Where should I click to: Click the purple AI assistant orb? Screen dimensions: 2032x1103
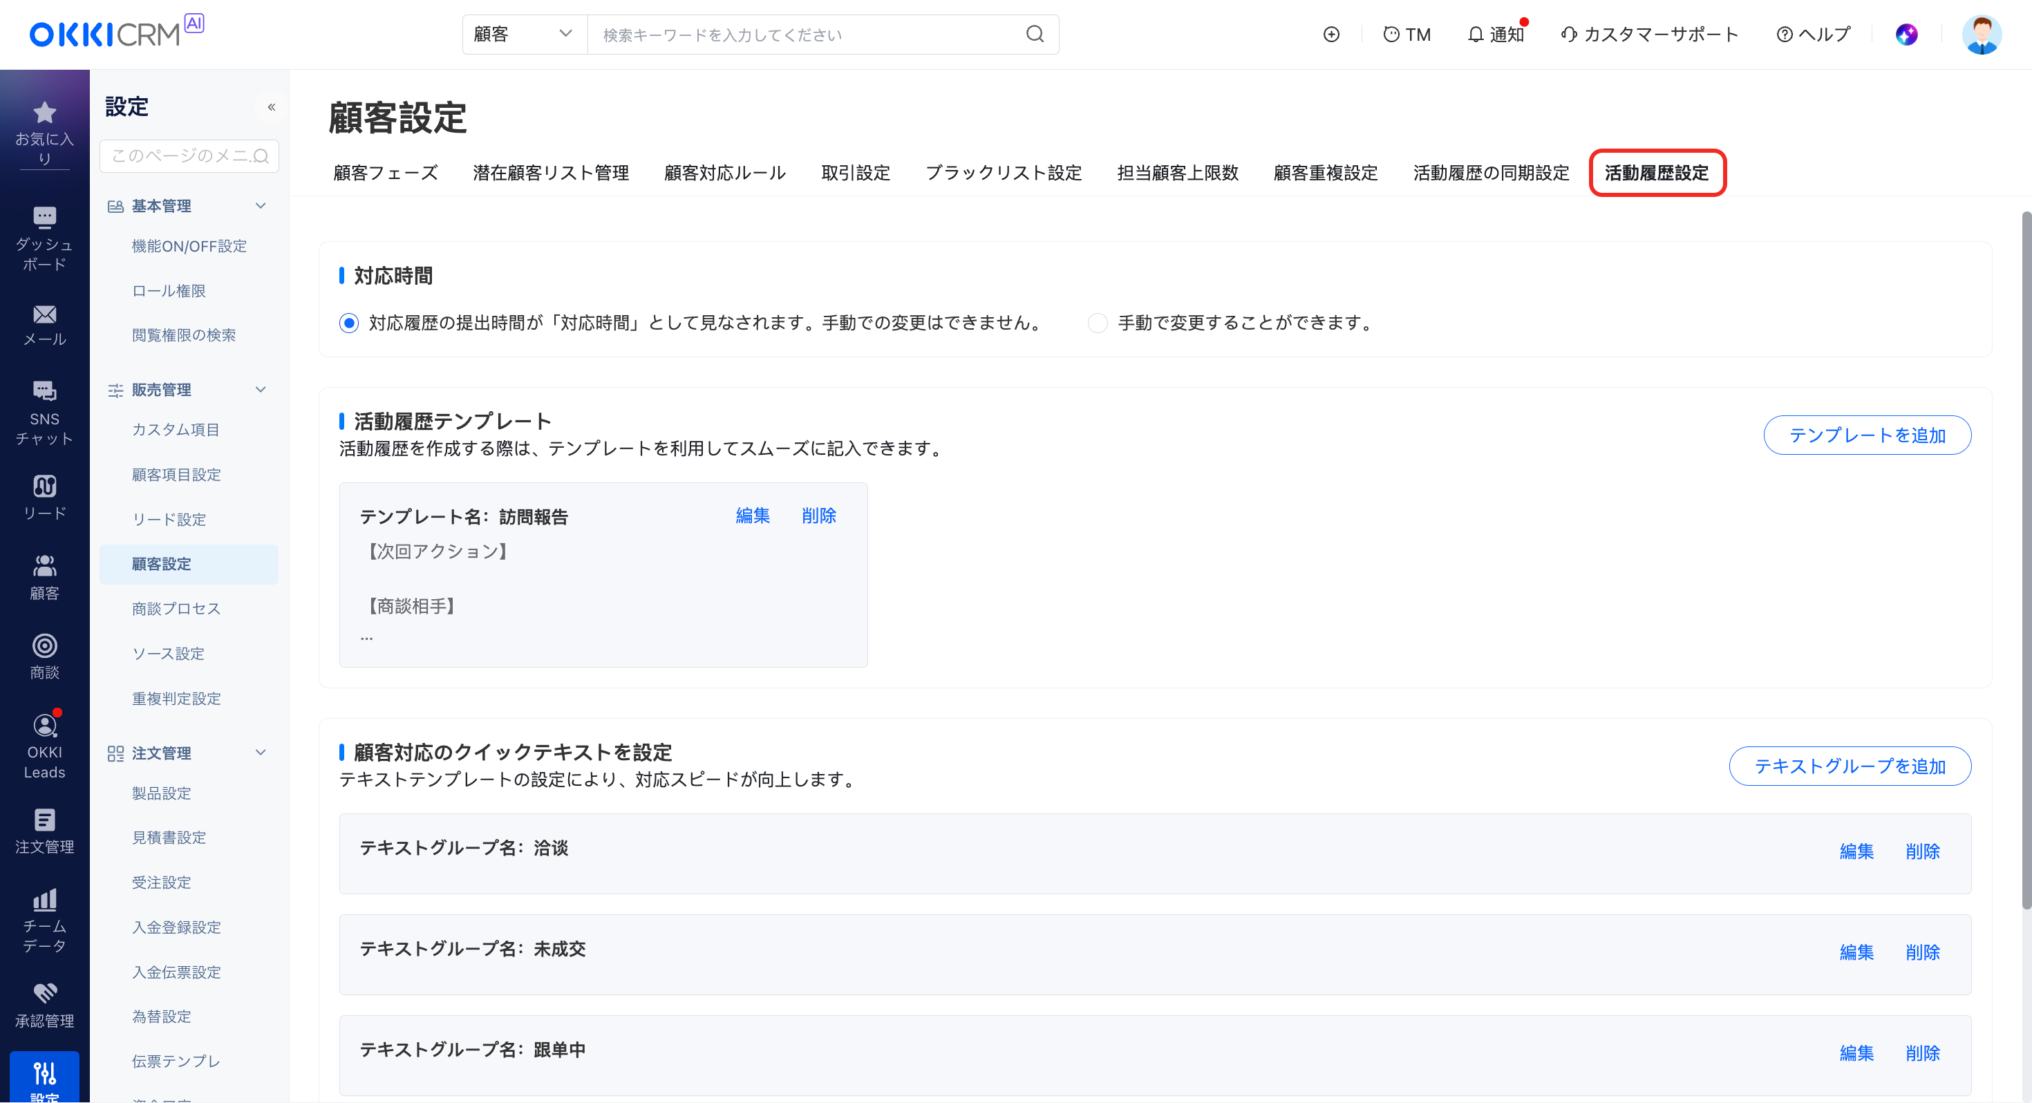coord(1907,34)
